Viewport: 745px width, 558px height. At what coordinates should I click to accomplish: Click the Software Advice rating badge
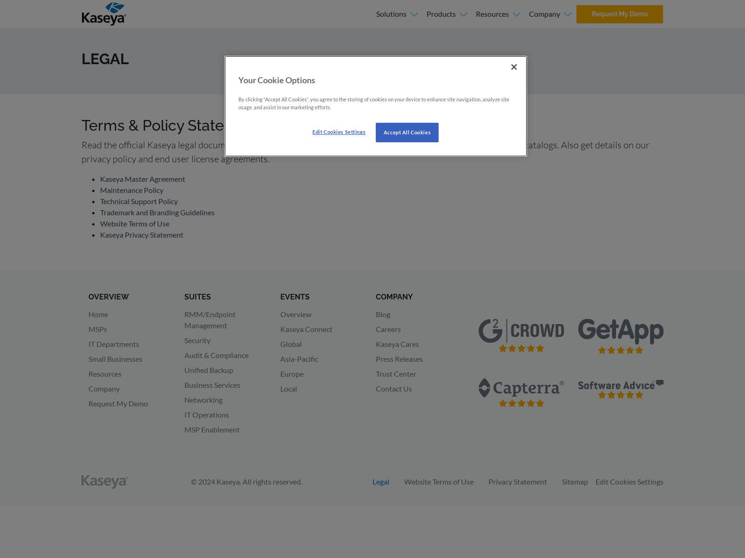click(621, 389)
